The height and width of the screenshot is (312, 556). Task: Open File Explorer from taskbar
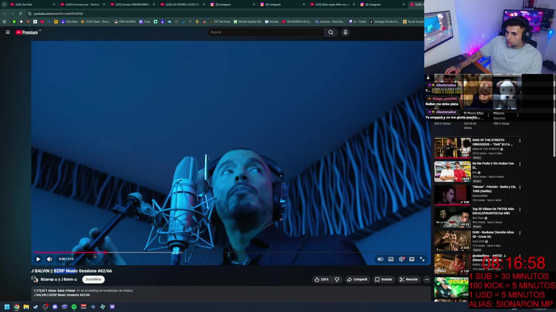click(x=26, y=307)
